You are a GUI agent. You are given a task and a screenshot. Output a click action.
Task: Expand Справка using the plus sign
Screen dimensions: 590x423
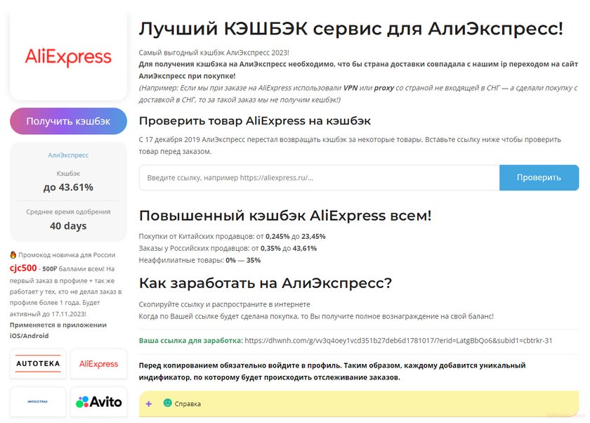pos(148,404)
